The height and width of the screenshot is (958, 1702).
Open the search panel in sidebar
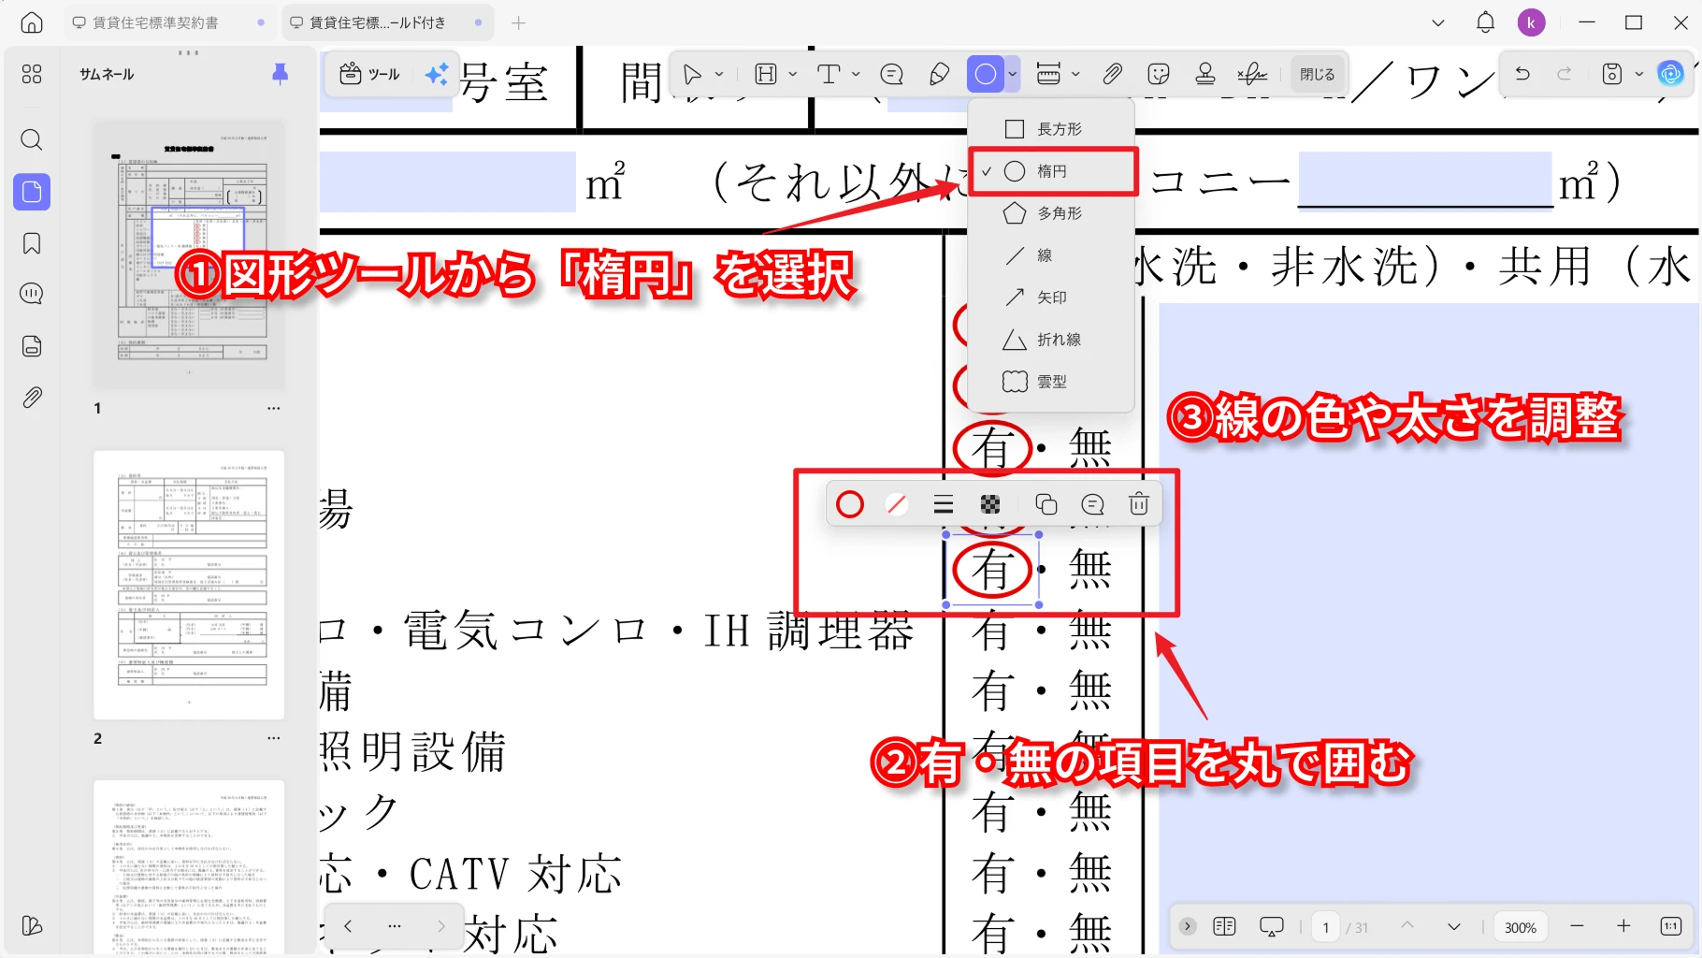click(32, 140)
